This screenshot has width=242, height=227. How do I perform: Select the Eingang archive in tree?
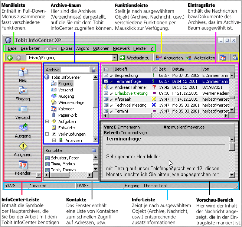[x=65, y=84]
